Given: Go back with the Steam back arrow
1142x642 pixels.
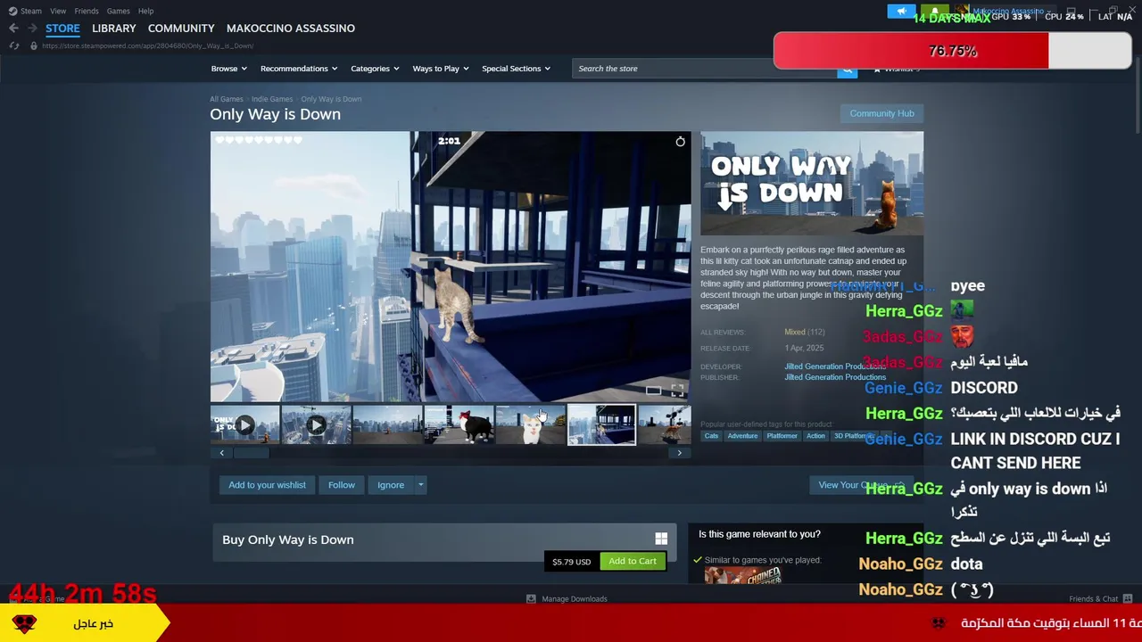Looking at the screenshot, I should 13,29.
